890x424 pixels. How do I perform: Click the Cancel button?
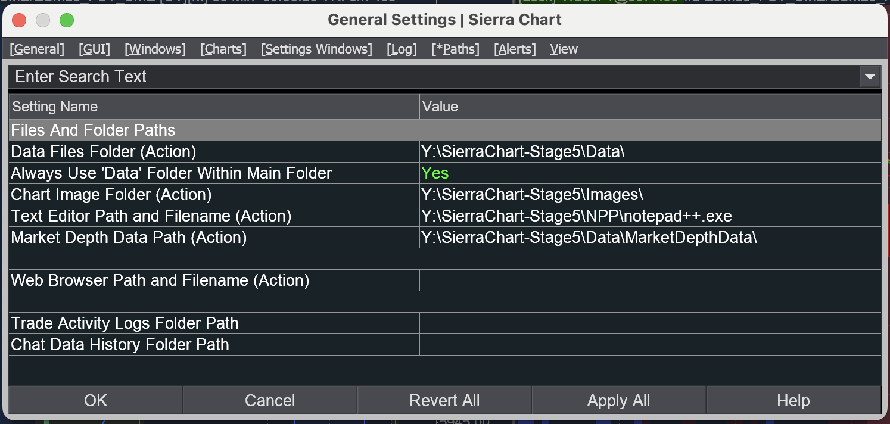click(270, 400)
